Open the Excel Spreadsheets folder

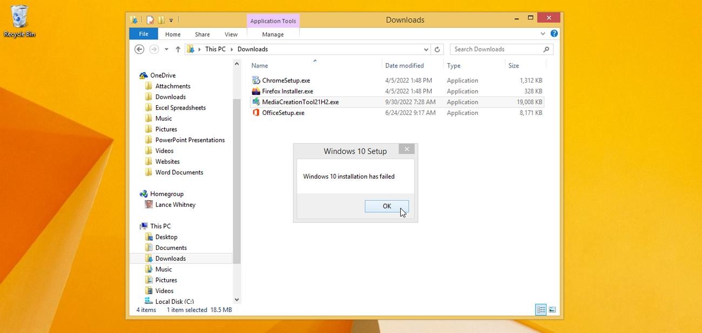click(180, 107)
